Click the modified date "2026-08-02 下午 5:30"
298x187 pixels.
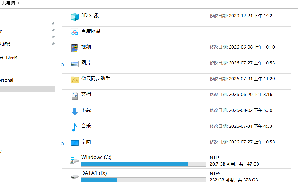click(250, 110)
